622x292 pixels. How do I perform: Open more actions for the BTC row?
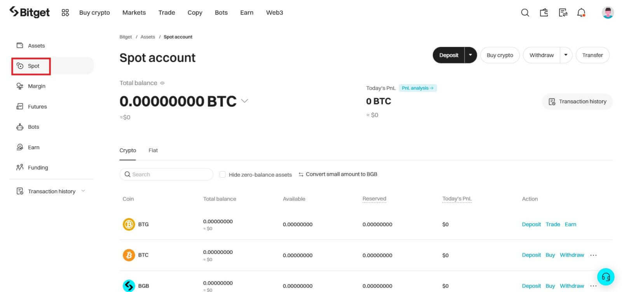[593, 255]
